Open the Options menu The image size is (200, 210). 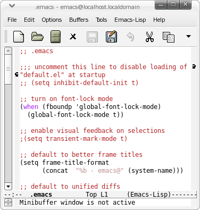click(x=52, y=20)
